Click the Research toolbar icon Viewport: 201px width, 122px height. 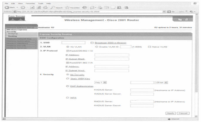click(x=119, y=8)
